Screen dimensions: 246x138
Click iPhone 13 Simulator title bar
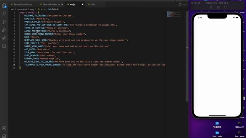217,3
